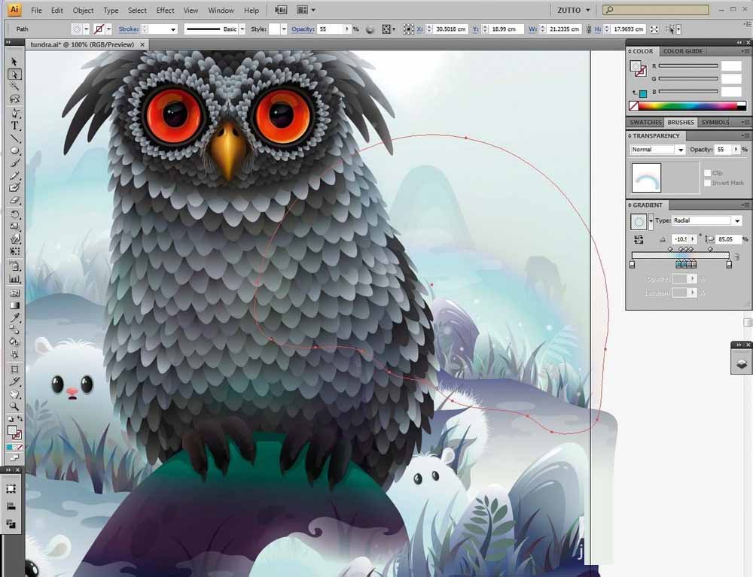
Task: Click the R channel slider
Action: pos(688,65)
